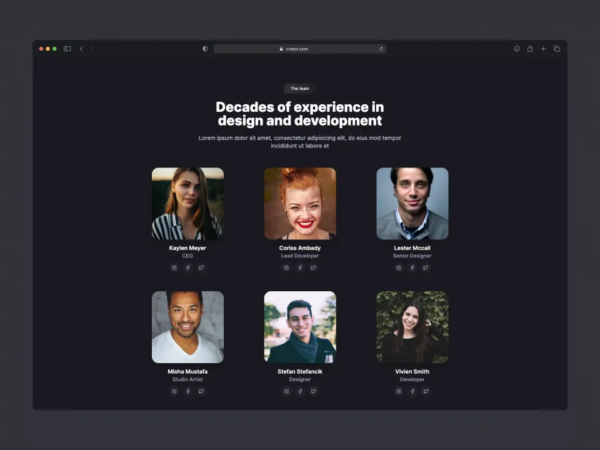Click Kaylen Meyer's Twitter icon
Image resolution: width=600 pixels, height=450 pixels.
coord(201,267)
